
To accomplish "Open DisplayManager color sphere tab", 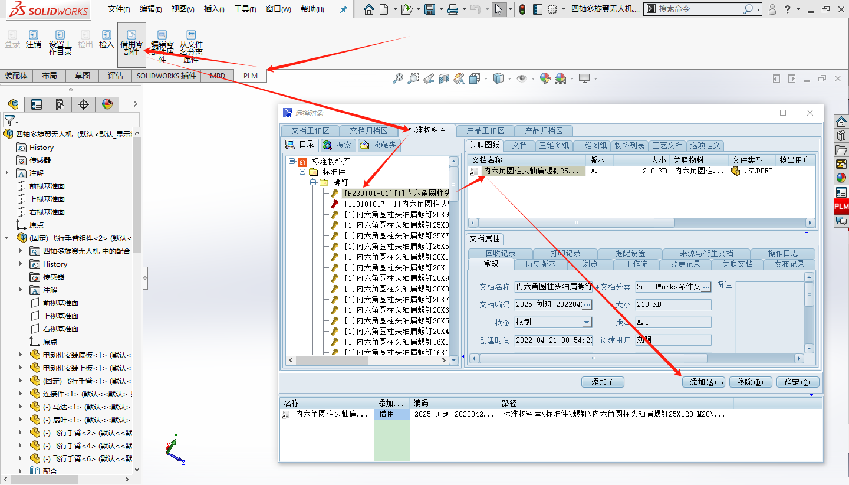I will coord(107,104).
